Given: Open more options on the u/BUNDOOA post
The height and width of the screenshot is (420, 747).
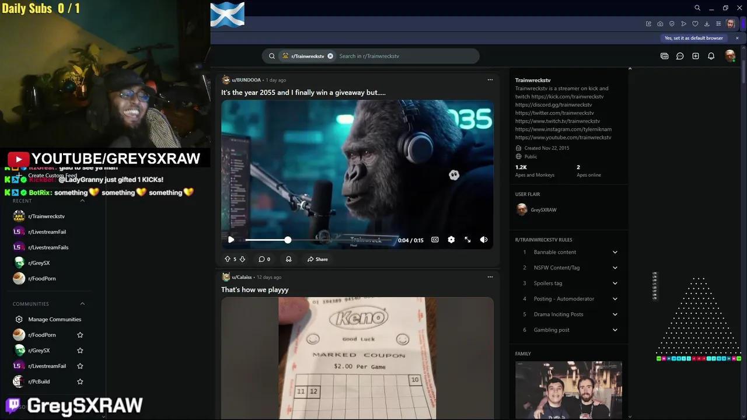Looking at the screenshot, I should click(x=490, y=80).
